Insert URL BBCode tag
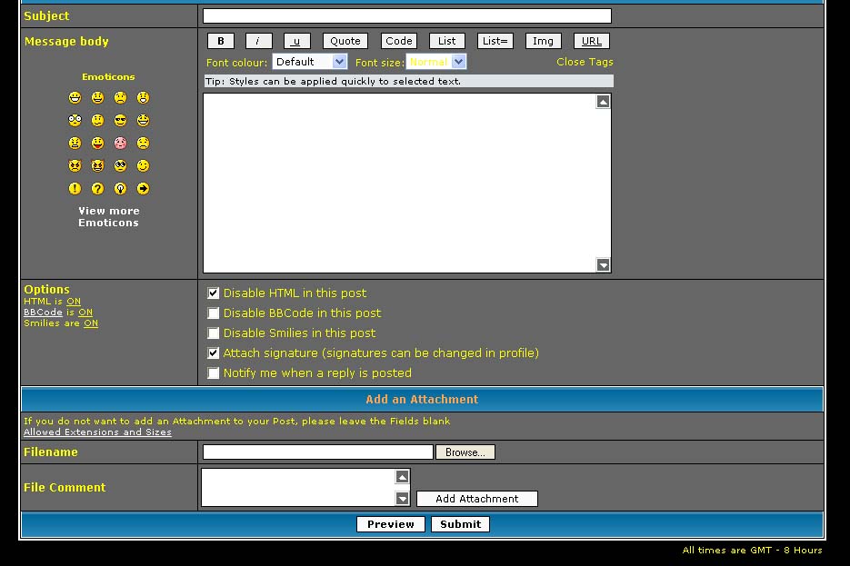Image resolution: width=850 pixels, height=566 pixels. point(592,41)
